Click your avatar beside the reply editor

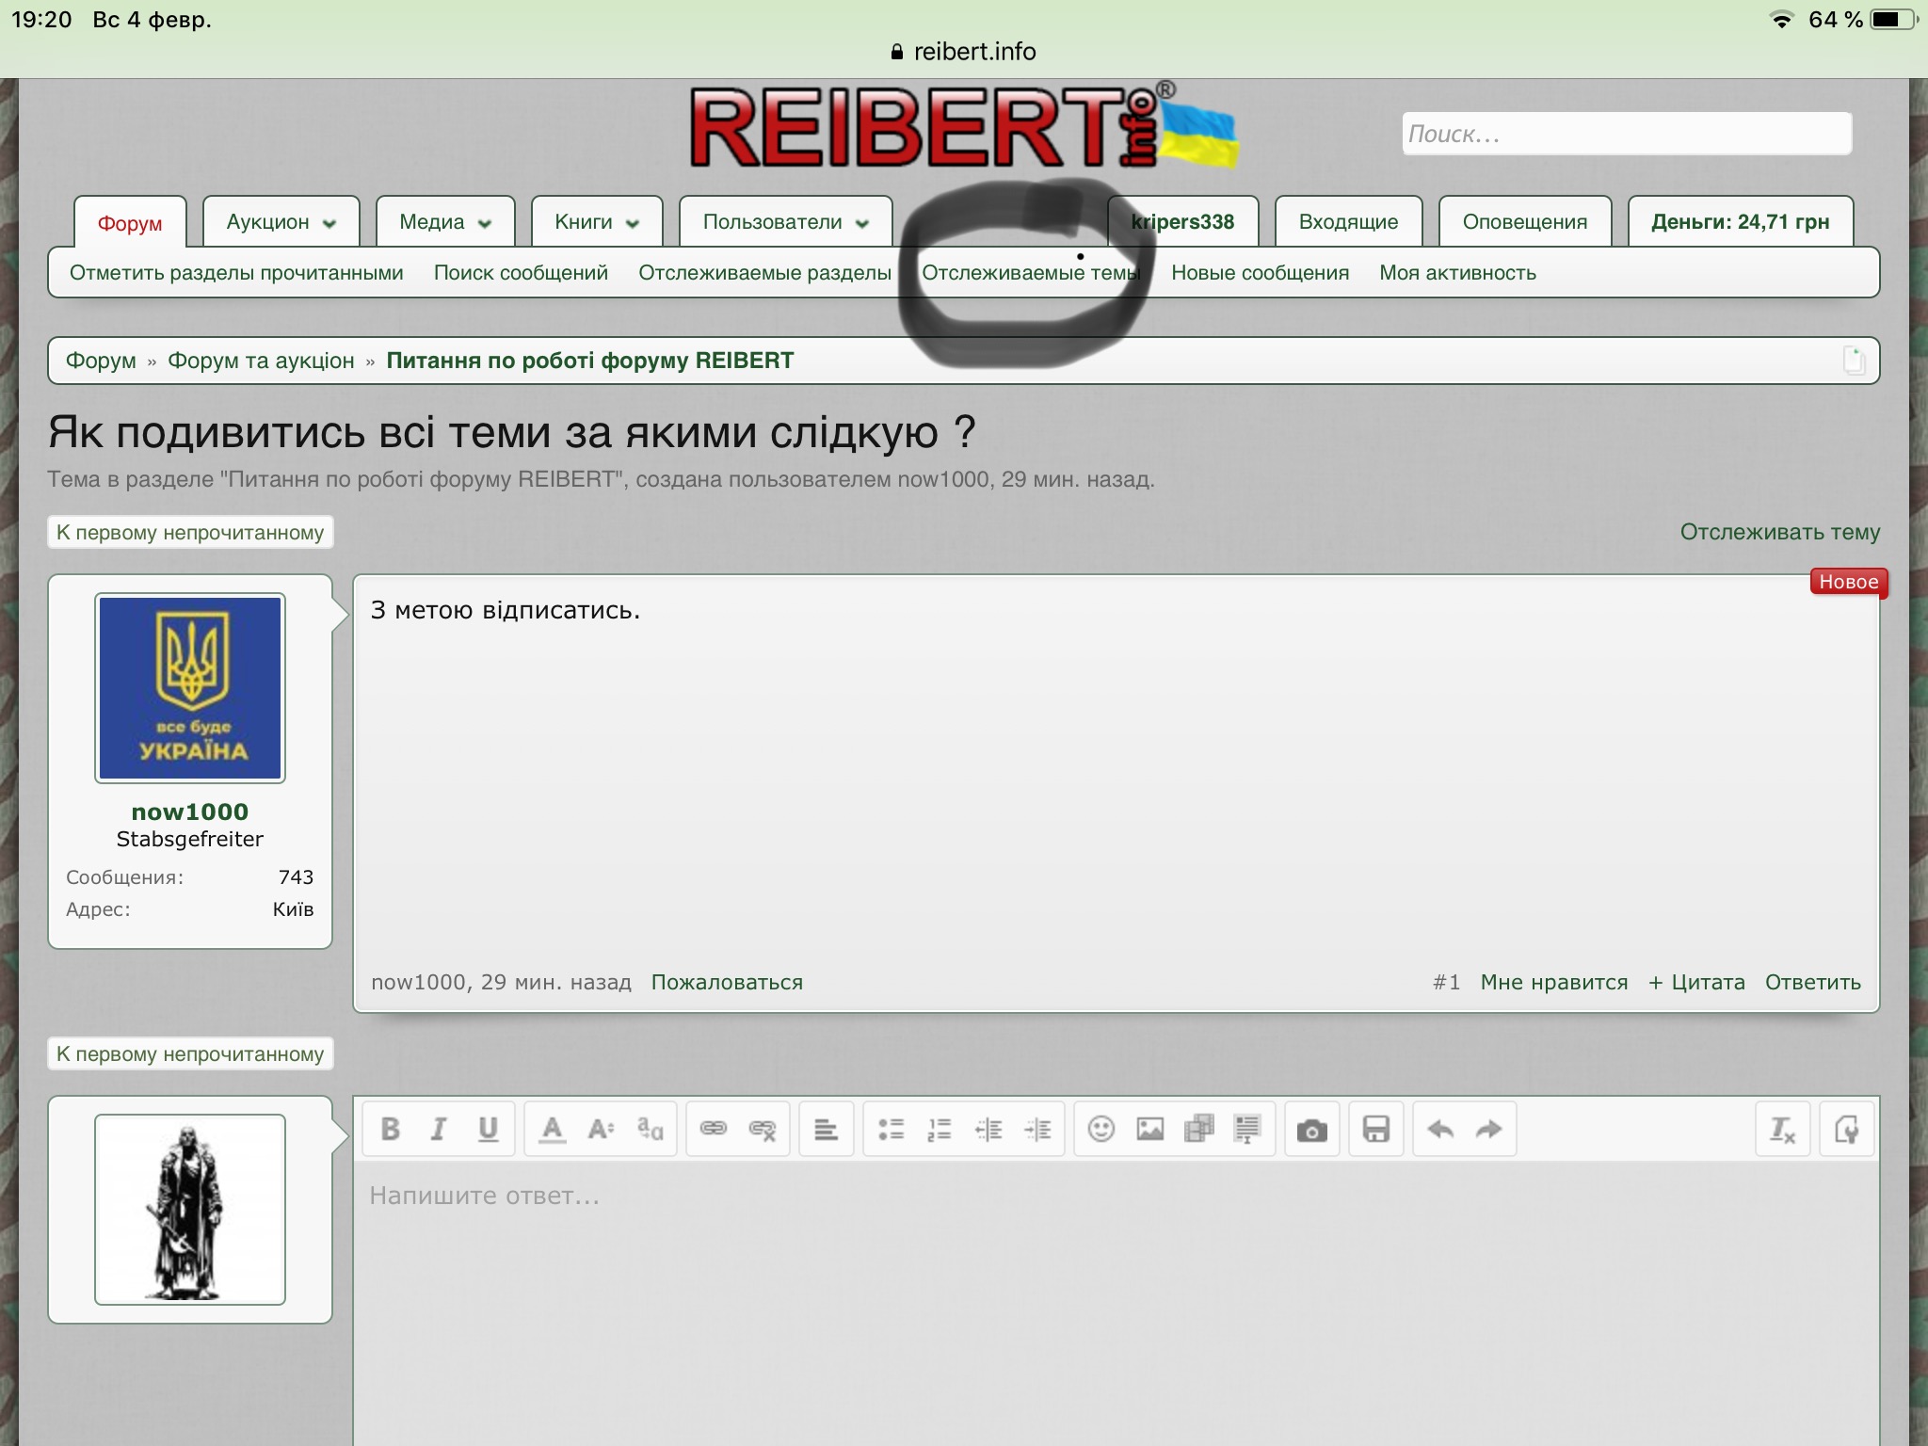coord(190,1210)
